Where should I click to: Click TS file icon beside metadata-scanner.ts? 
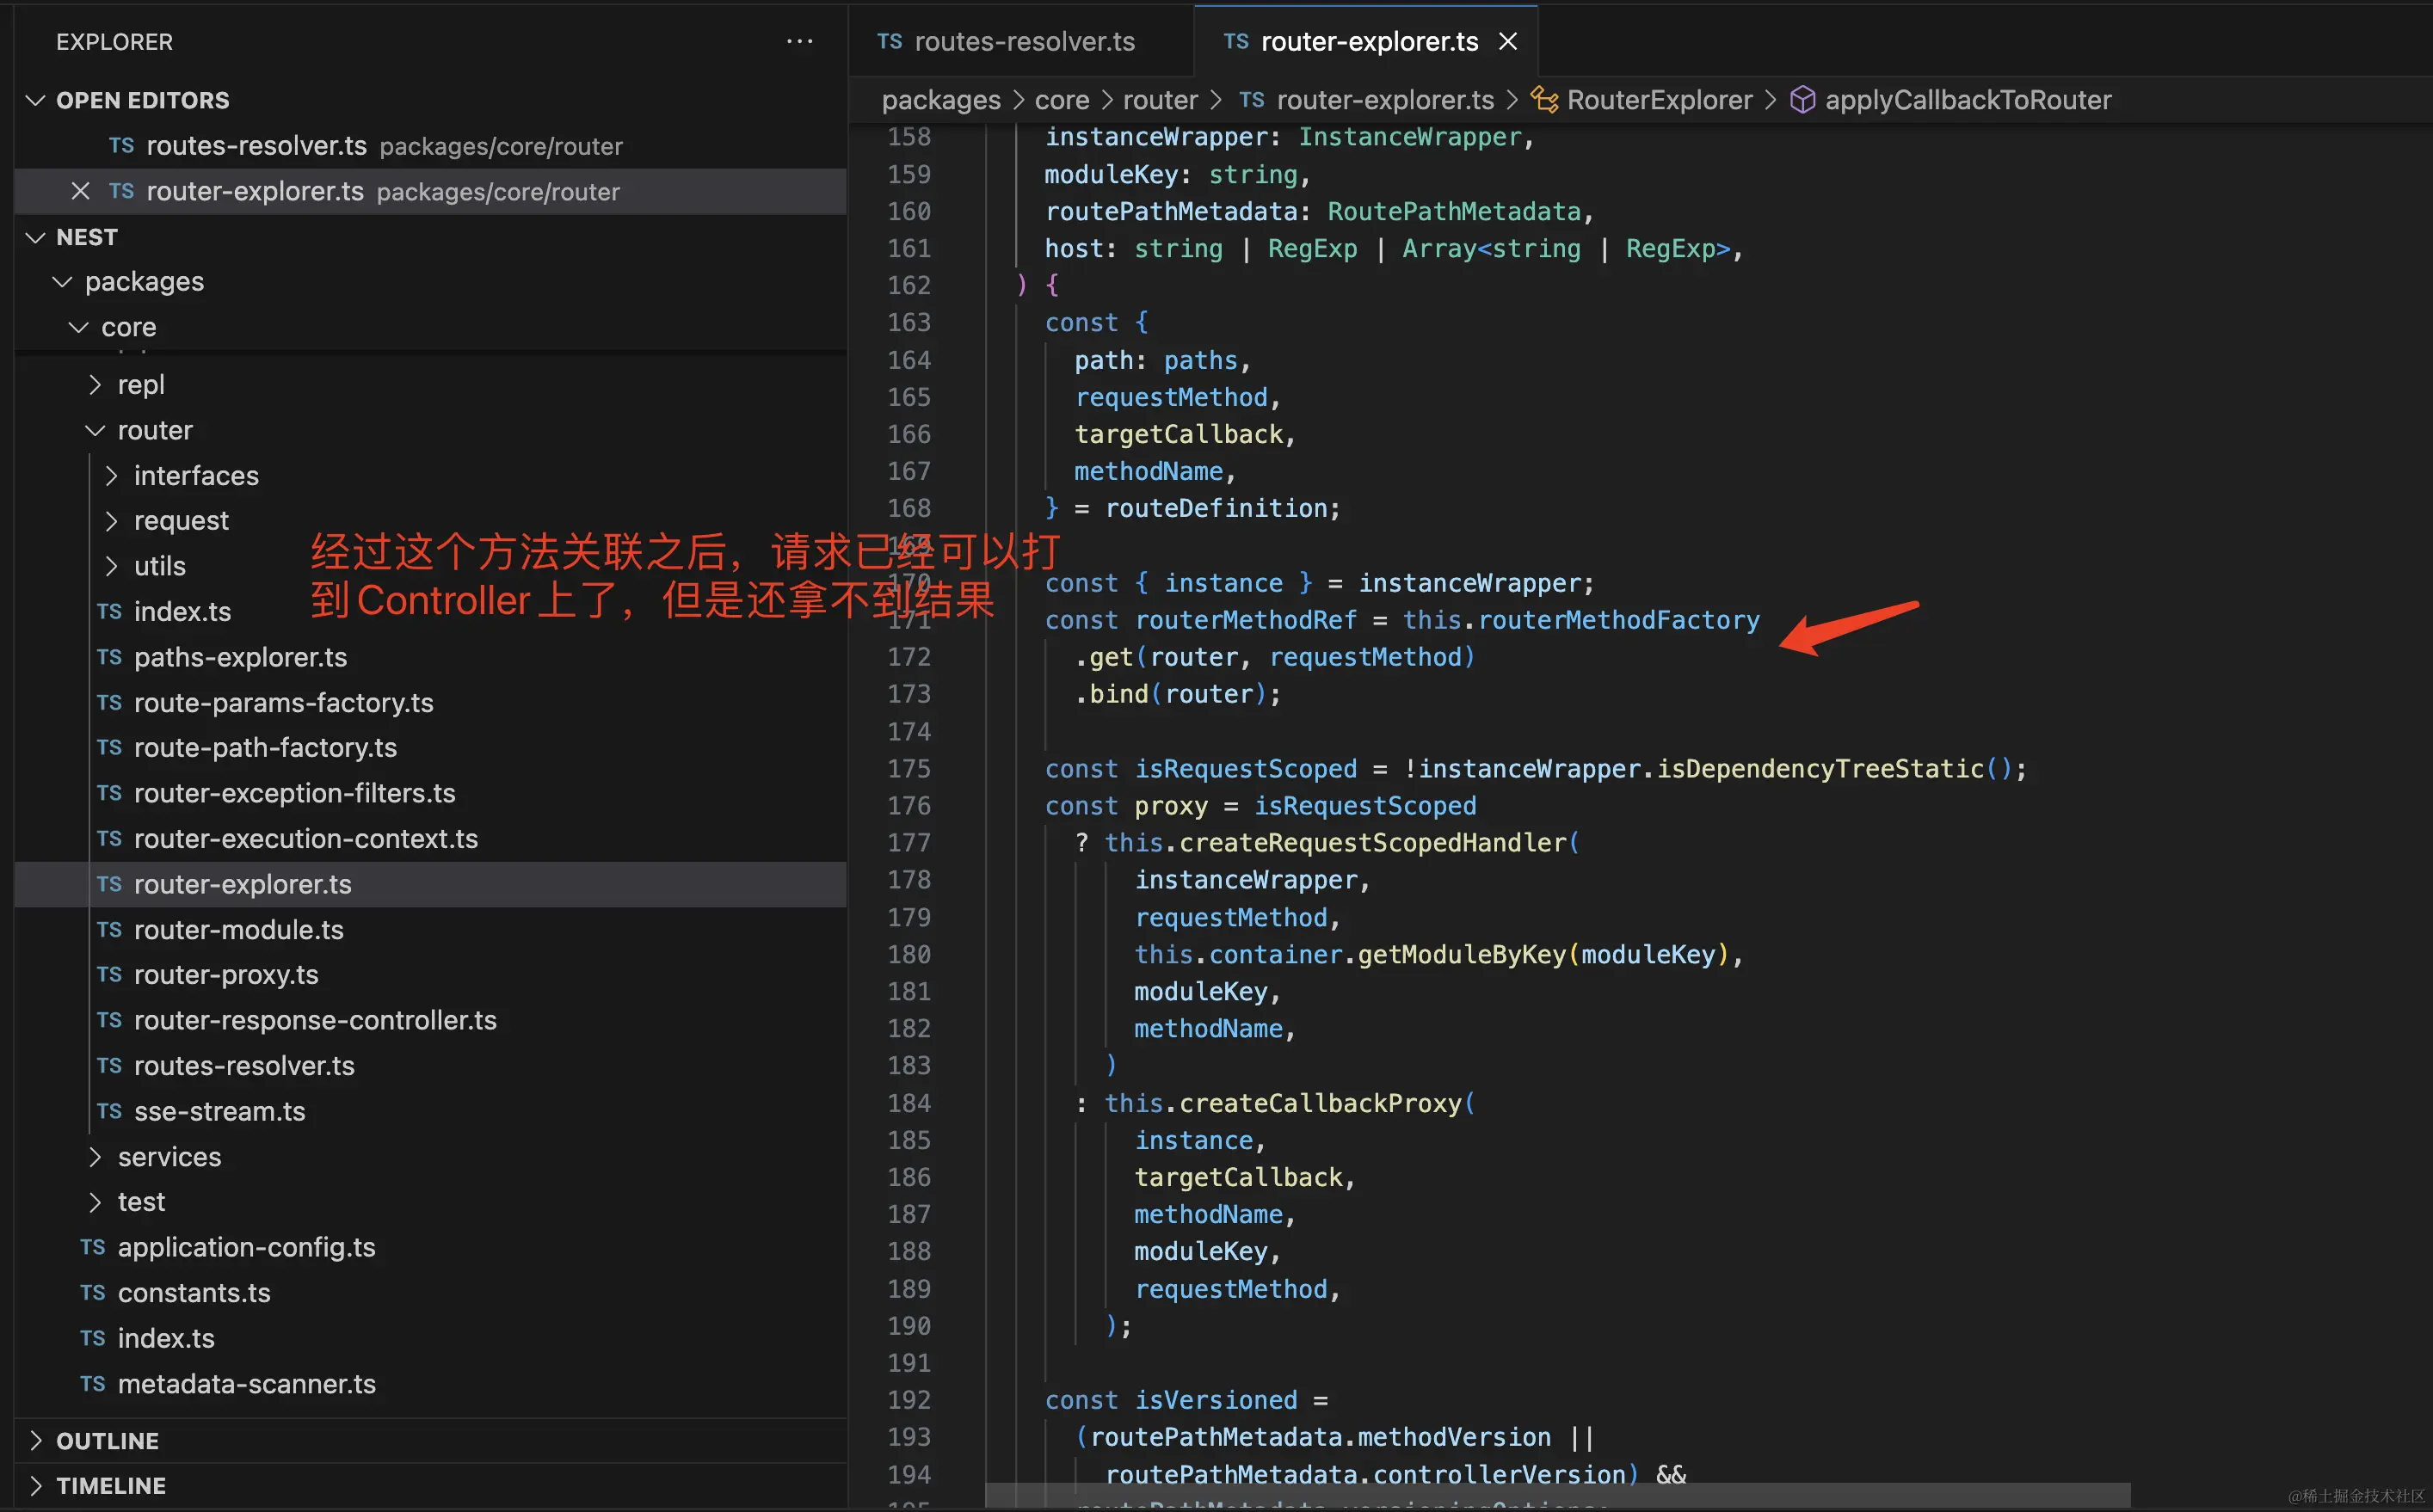coord(93,1384)
